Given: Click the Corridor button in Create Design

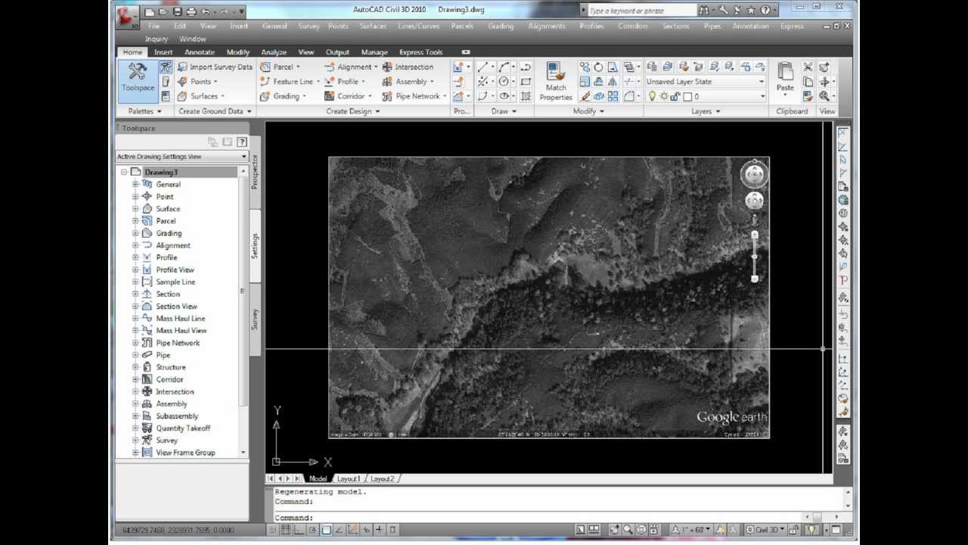Looking at the screenshot, I should 346,96.
